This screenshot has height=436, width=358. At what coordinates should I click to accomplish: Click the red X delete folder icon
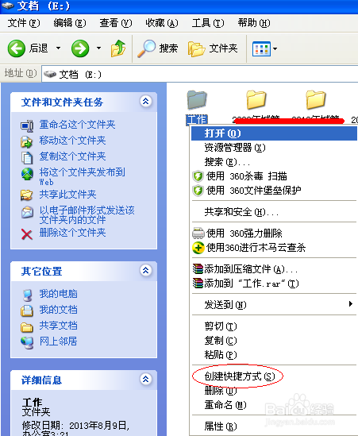point(27,234)
